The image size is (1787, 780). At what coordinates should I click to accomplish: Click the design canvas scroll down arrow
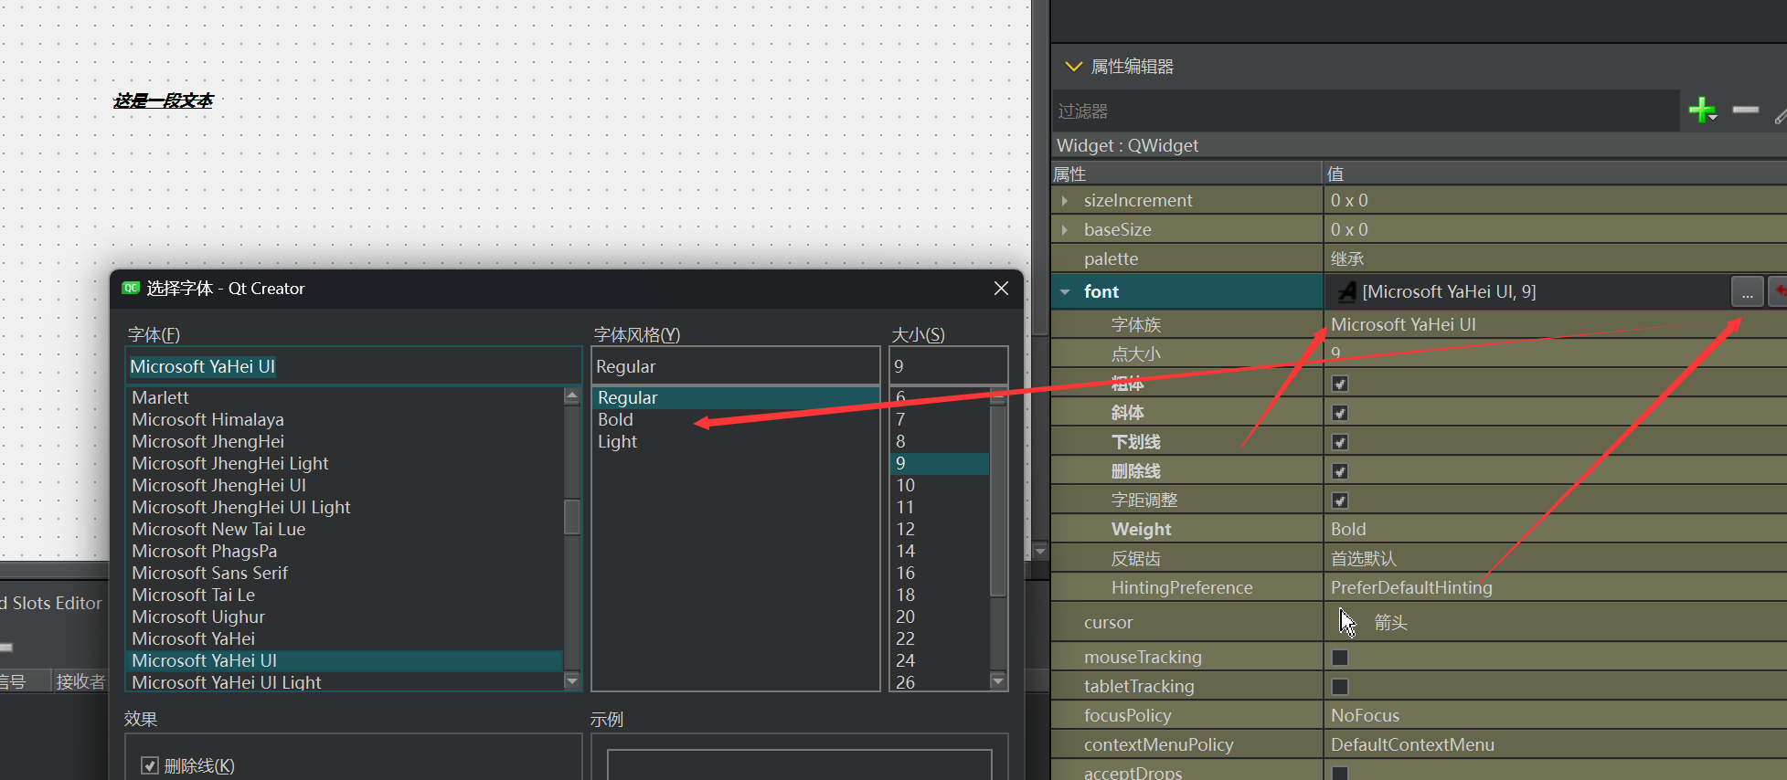coord(1040,552)
